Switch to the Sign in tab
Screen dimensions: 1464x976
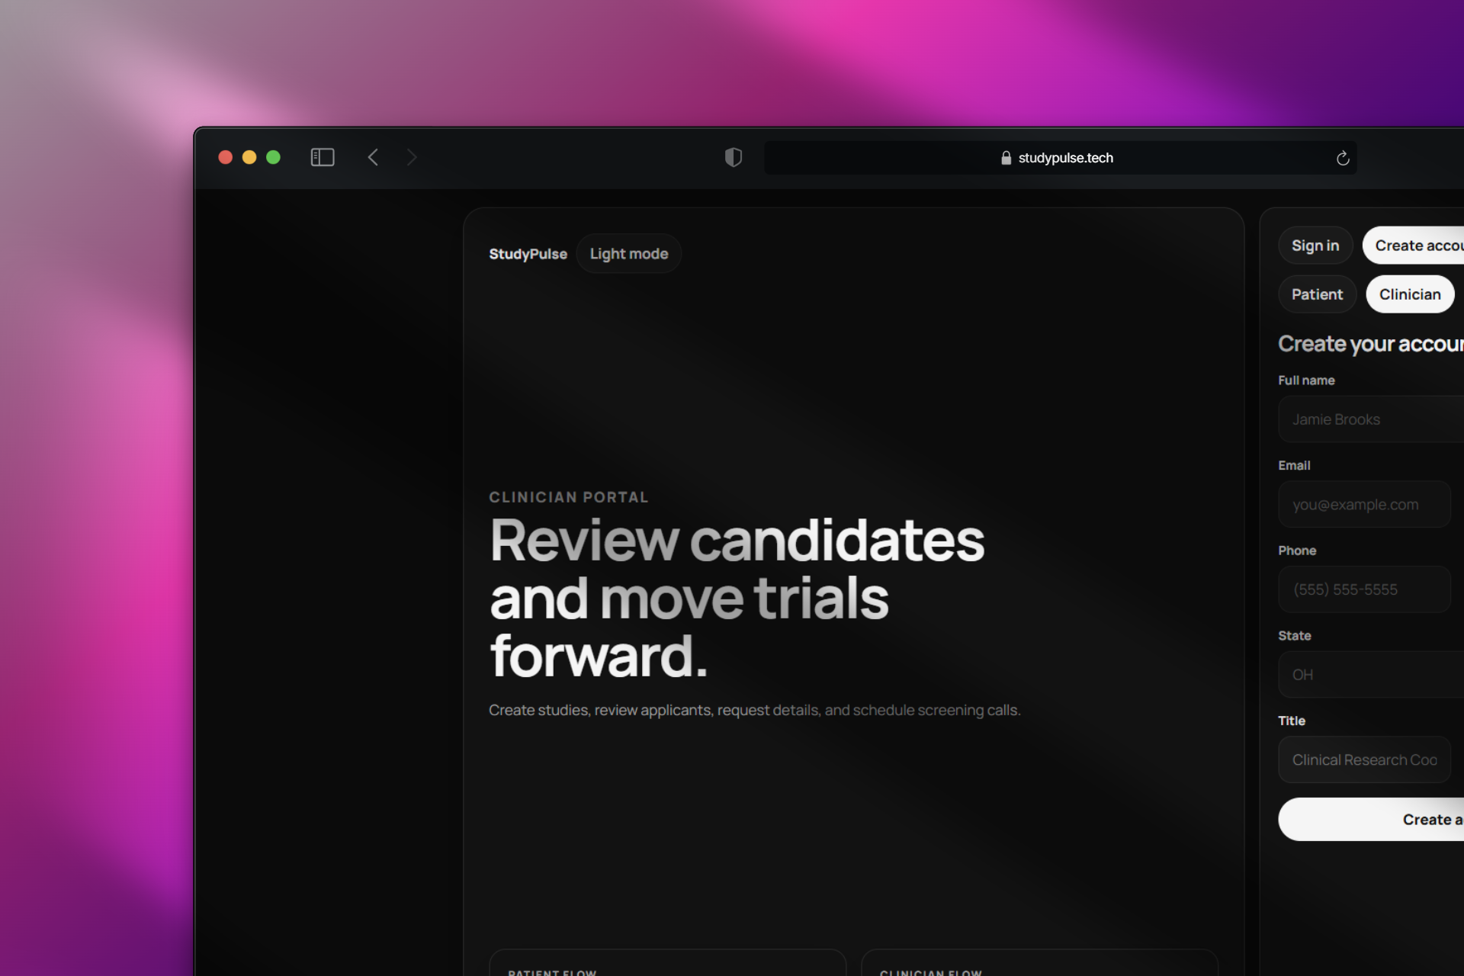(x=1315, y=246)
